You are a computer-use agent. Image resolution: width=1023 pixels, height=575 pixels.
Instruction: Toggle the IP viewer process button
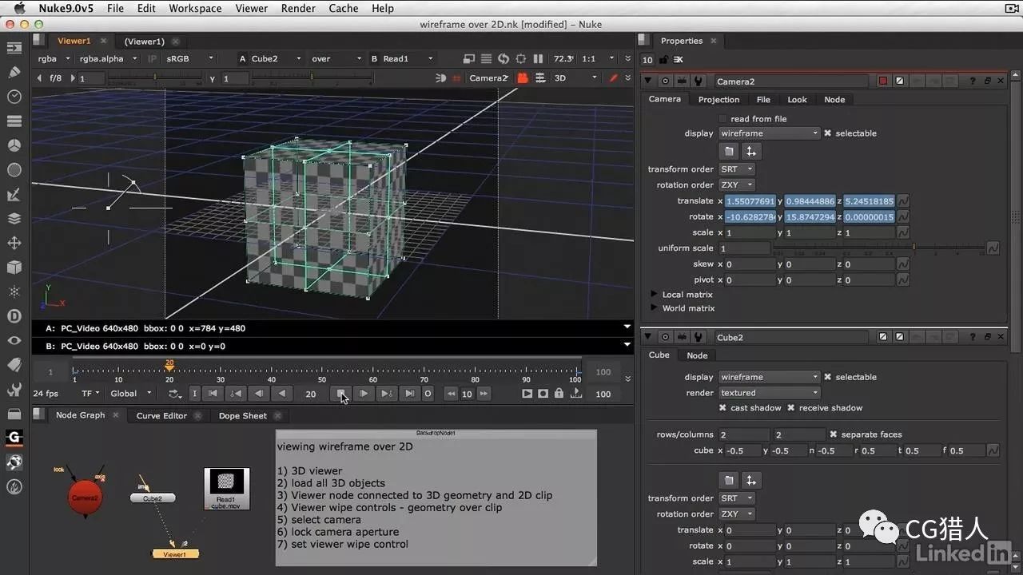click(x=153, y=58)
